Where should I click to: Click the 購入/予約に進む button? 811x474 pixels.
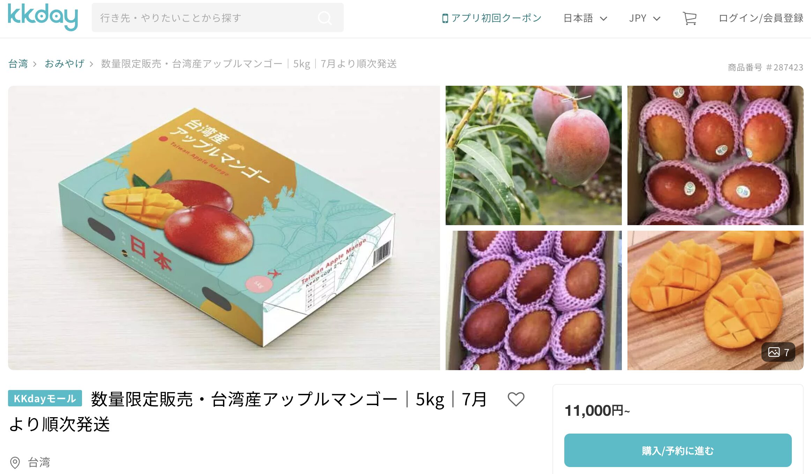[678, 450]
